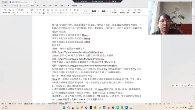Click the yellow highlight color swatch
195x110 pixels.
click(x=40, y=13)
